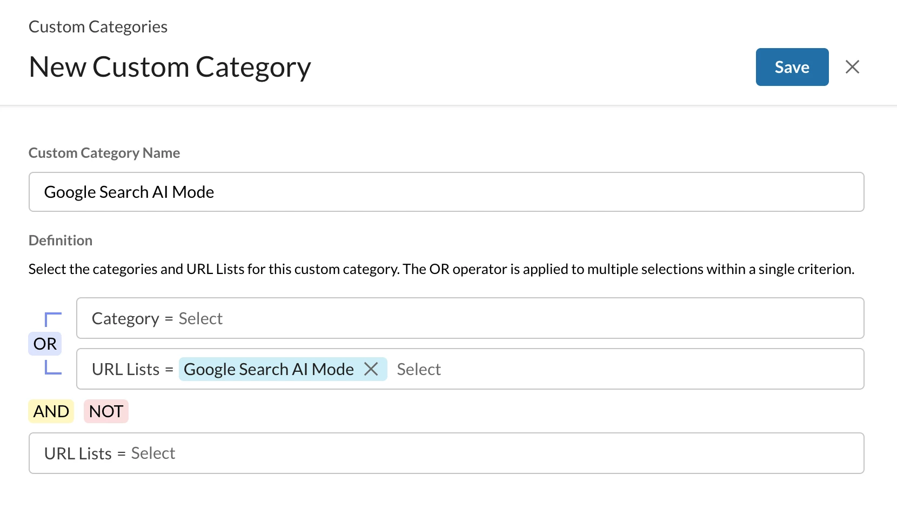Click the pink NOT operator badge
Viewport: 897px width, 508px height.
coord(106,411)
